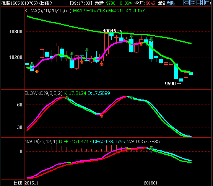Click the MA2 value readout
The image size is (213, 186).
pyautogui.click(x=127, y=11)
